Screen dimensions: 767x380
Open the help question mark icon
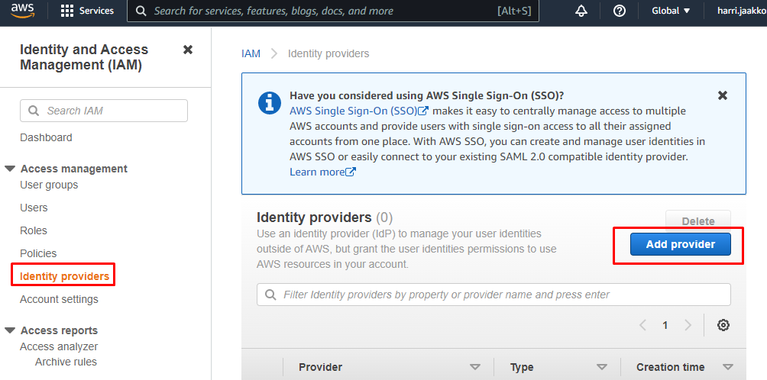620,11
